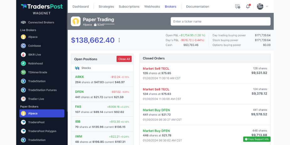This screenshot has height=145, width=290.
Task: Click the user avatar picture
Action: coord(260,7)
